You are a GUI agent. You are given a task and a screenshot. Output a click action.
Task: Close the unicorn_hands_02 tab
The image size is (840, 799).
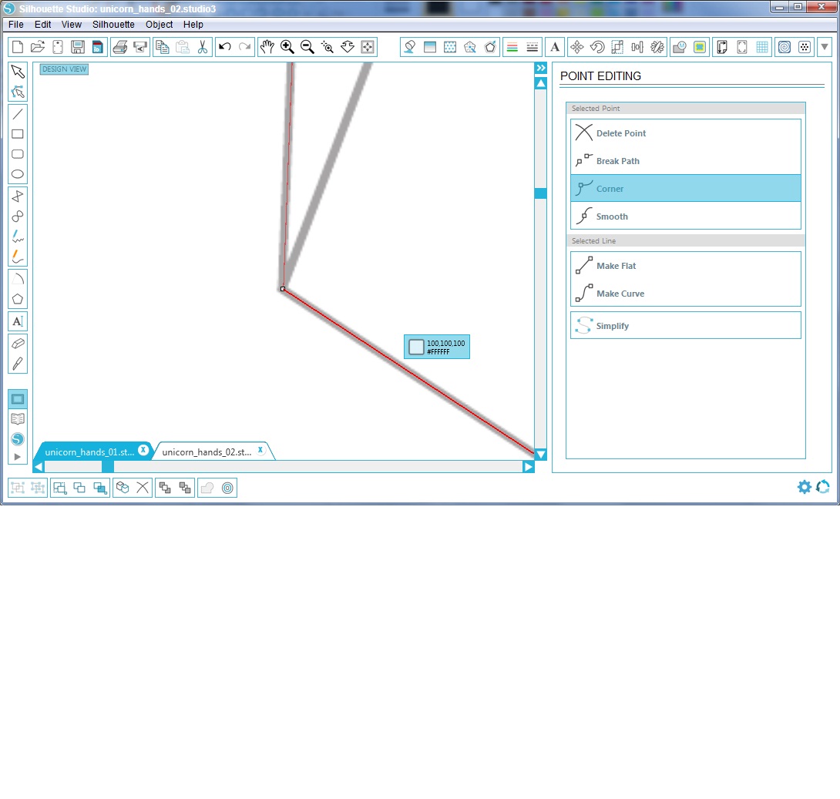[x=260, y=450]
